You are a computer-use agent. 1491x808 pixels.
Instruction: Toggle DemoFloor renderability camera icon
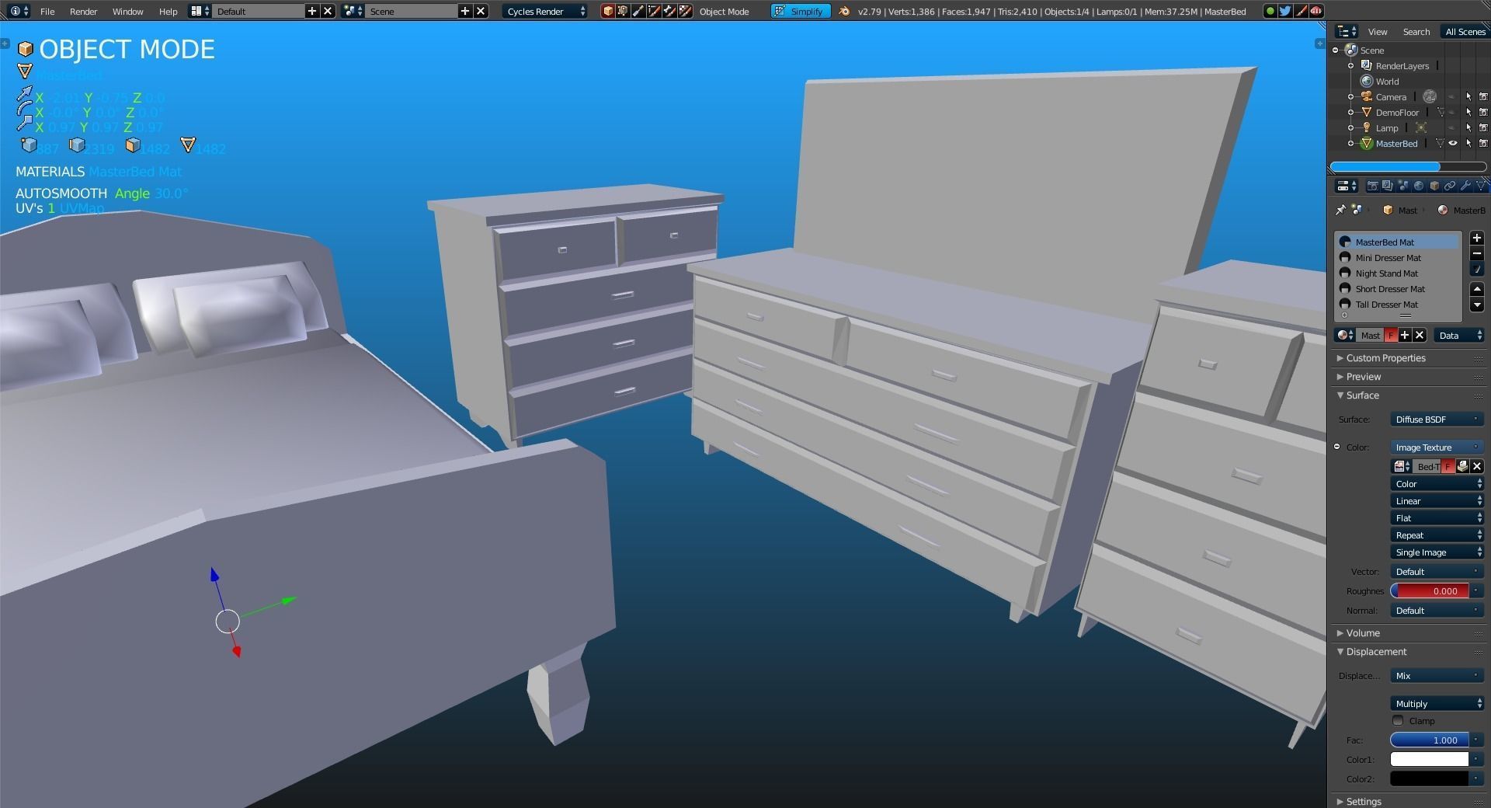tap(1483, 112)
